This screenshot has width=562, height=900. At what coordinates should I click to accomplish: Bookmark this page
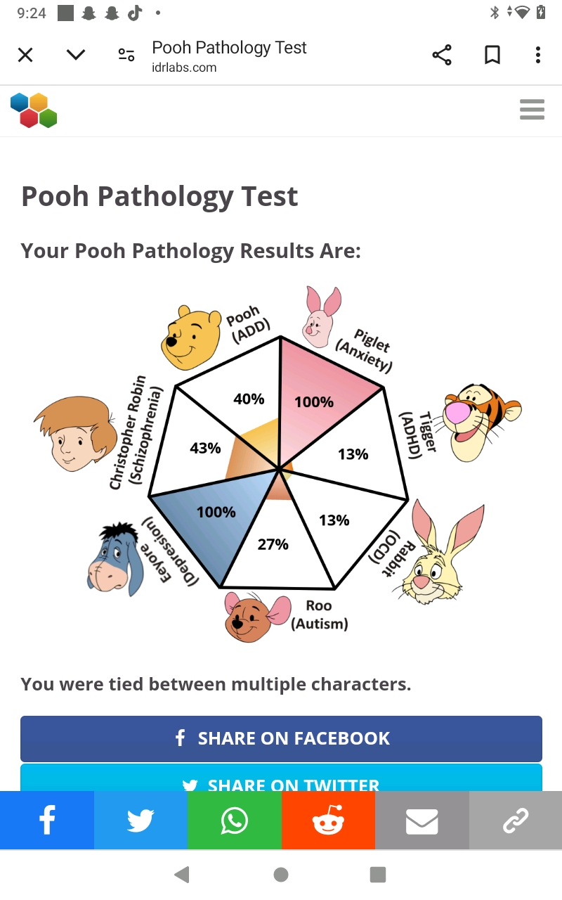click(492, 55)
